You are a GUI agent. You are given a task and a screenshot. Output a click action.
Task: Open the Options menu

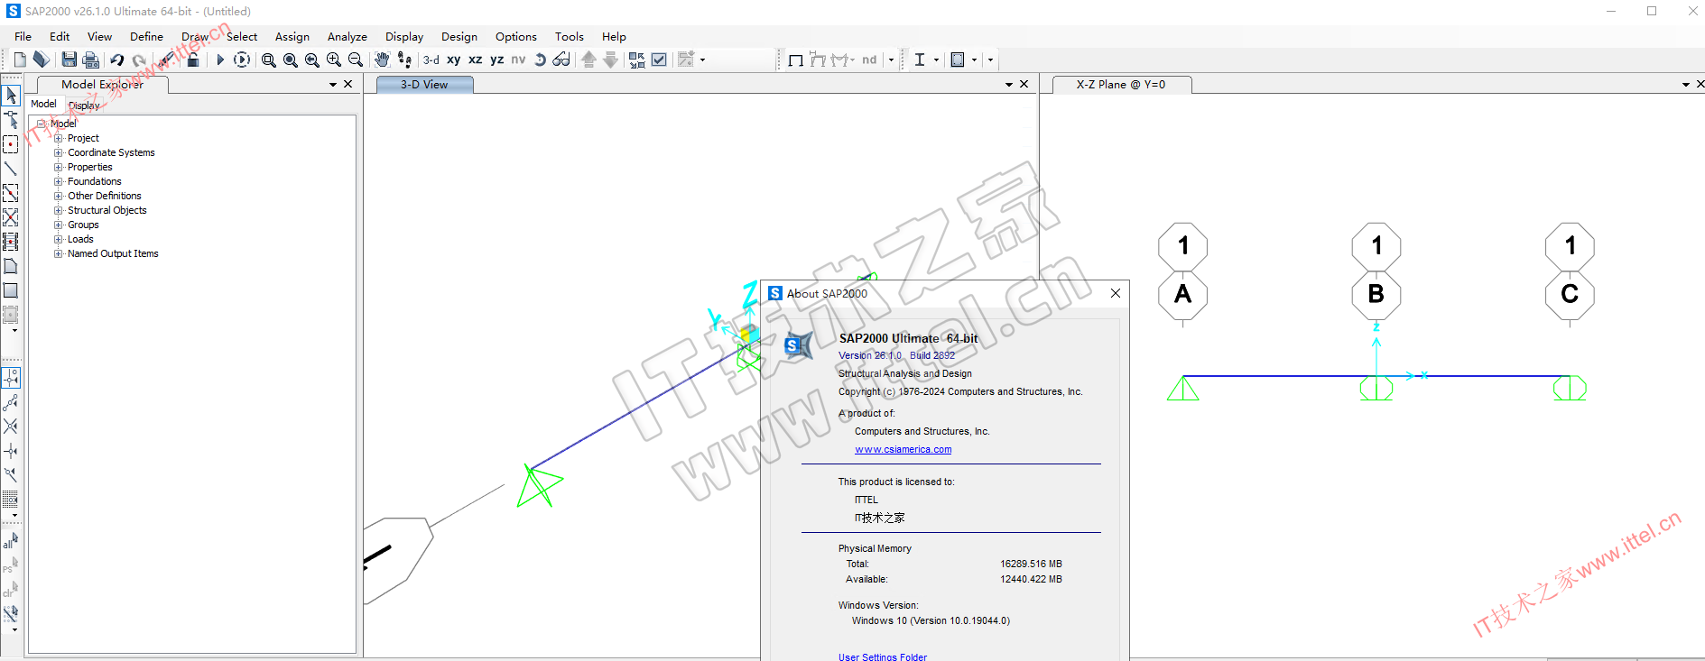515,36
